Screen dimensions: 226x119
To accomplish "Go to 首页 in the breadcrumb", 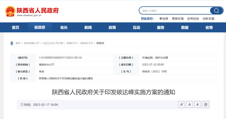I will click(x=18, y=43).
